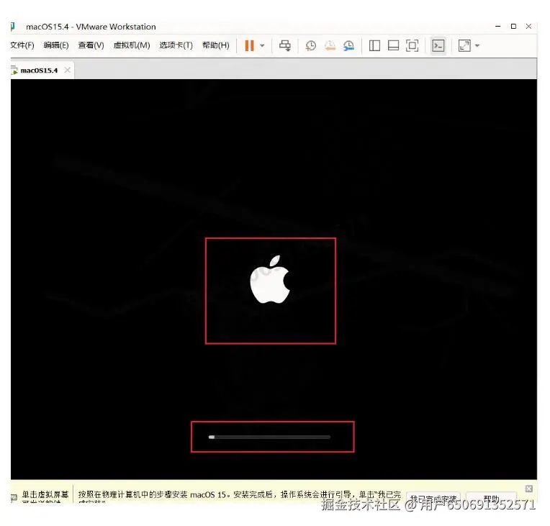Open the 文件(F) menu
This screenshot has height=526, width=550.
pos(22,45)
